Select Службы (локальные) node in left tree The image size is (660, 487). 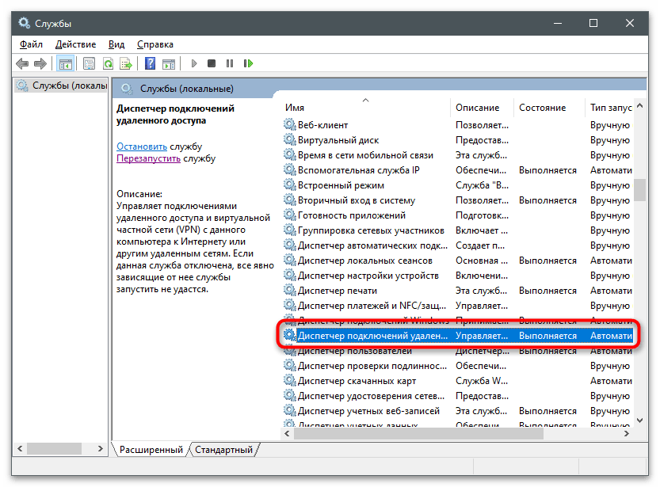coord(62,86)
